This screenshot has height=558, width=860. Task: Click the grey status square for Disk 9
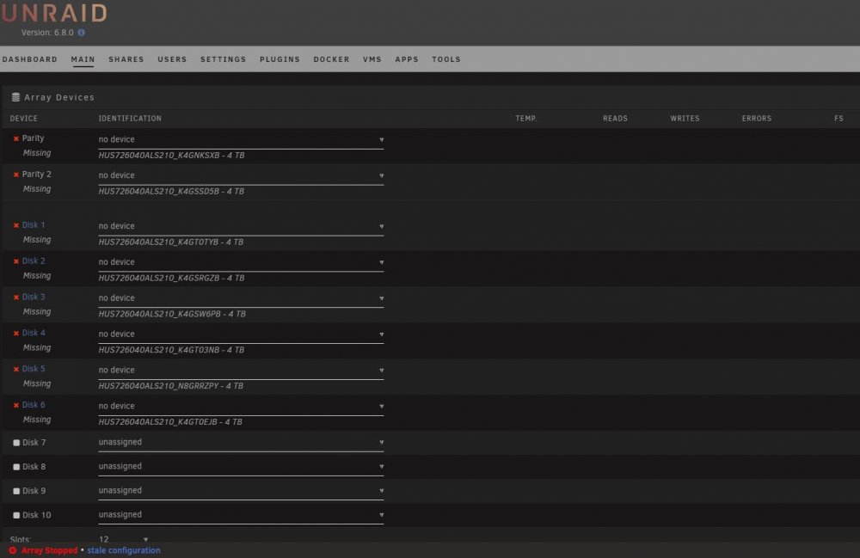coord(16,491)
